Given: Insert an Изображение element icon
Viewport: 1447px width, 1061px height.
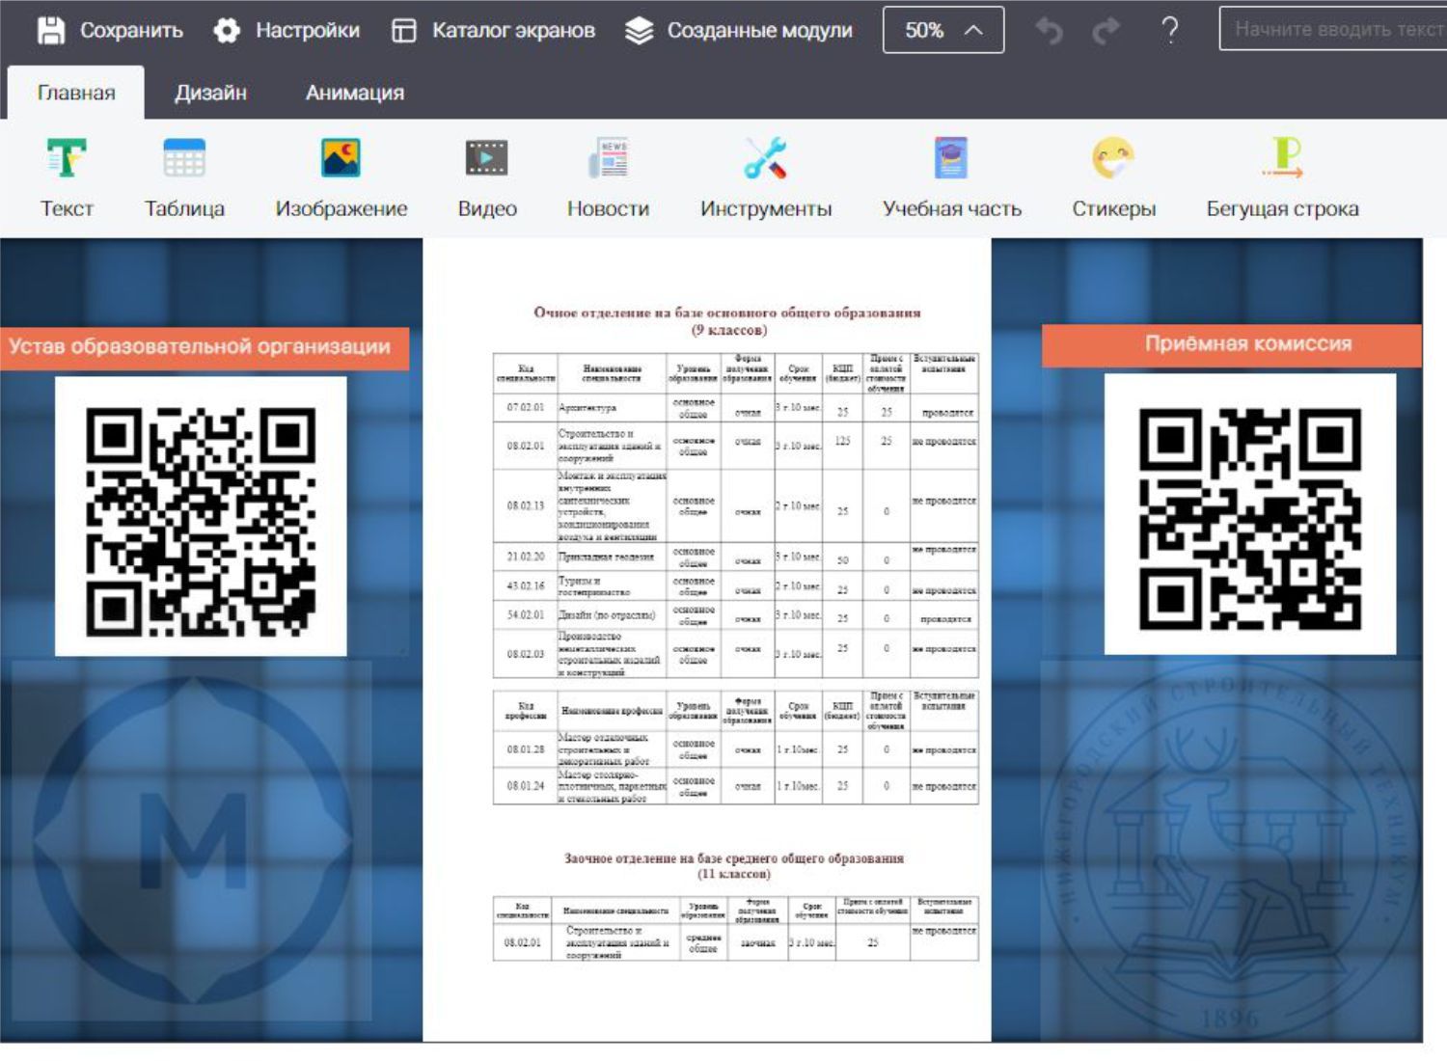Looking at the screenshot, I should click(x=341, y=158).
